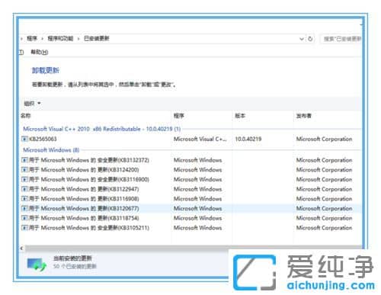
Task: Sort by the 名称 column header
Action: 26,116
